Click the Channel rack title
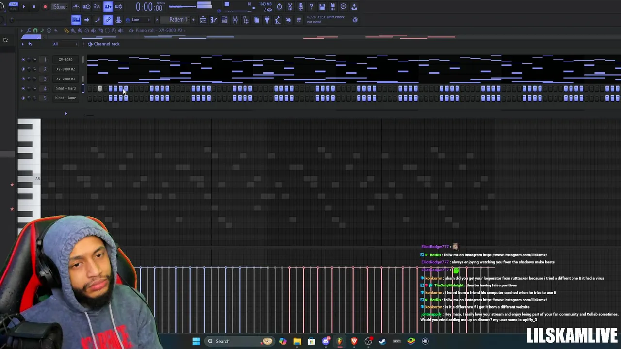The image size is (621, 349). [x=107, y=44]
